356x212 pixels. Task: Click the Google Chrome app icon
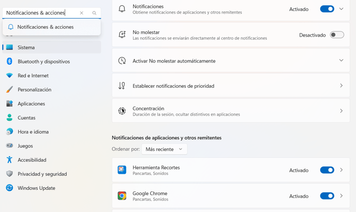pyautogui.click(x=122, y=195)
